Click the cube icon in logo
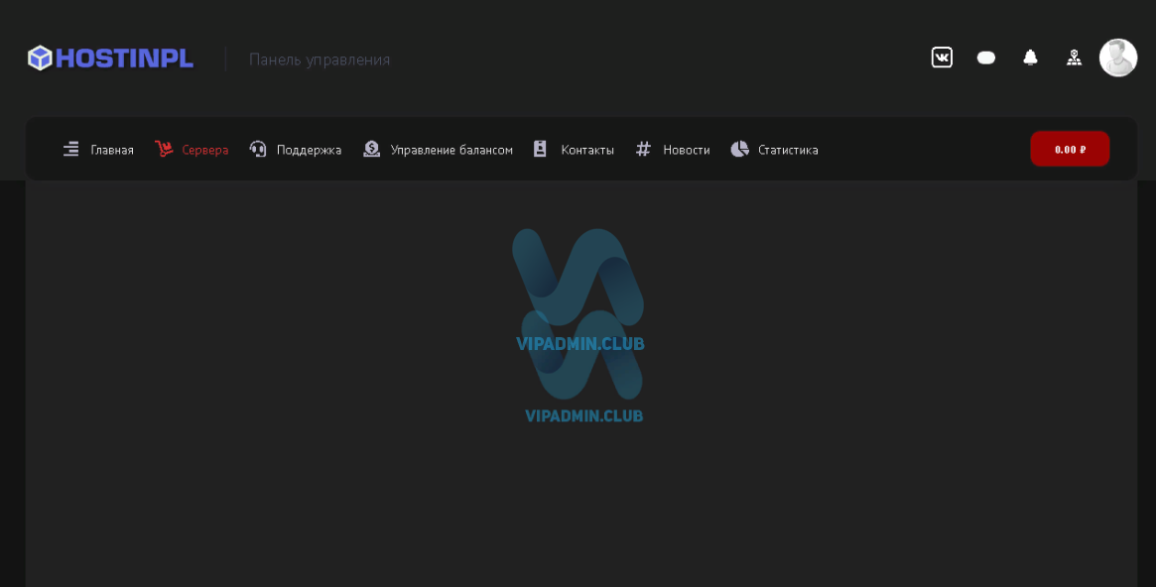This screenshot has height=587, width=1156. click(40, 59)
